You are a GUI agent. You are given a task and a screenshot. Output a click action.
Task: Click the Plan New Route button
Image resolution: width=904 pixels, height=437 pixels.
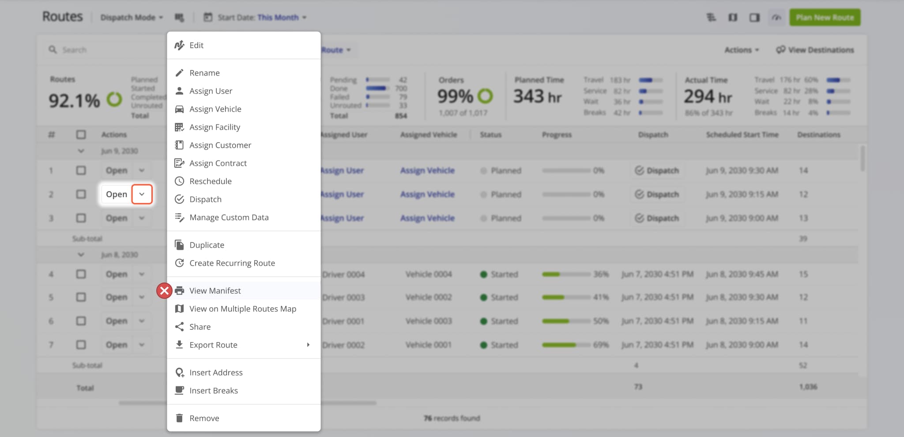point(824,17)
